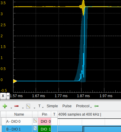
Task: Click the green plus add-signal icon
Action: (x=5, y=106)
